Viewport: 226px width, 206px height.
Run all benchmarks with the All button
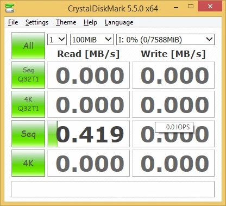click(x=28, y=46)
